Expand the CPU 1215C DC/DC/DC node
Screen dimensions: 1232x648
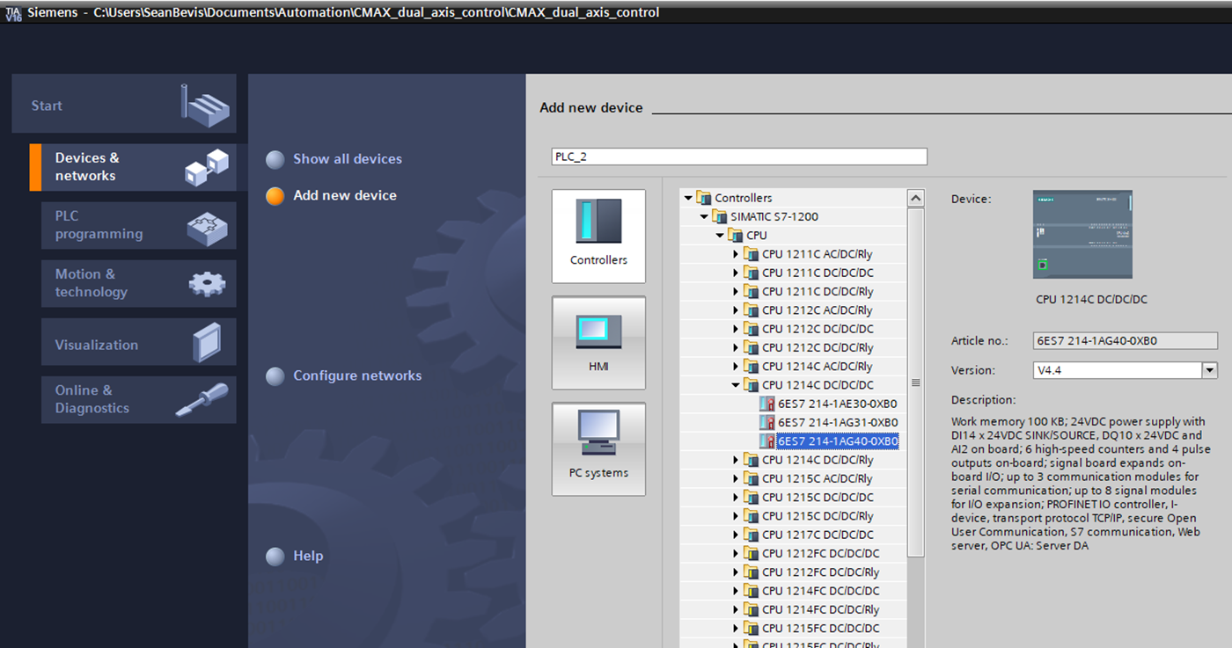coord(736,497)
